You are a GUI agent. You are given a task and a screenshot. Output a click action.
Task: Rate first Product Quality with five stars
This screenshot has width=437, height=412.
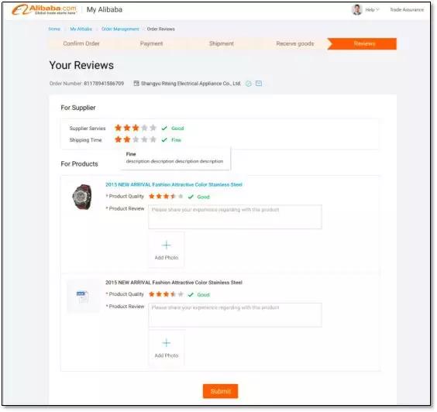[x=181, y=197]
